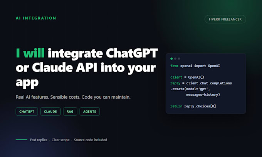
Task: Click 'from openai import OpenAI' code line
Action: [195, 66]
